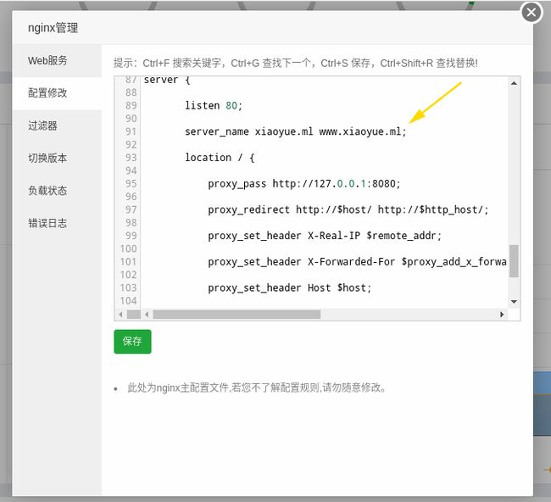This screenshot has width=551, height=502.
Task: Click the vertical scrollbar thumb in editor
Action: [514, 261]
